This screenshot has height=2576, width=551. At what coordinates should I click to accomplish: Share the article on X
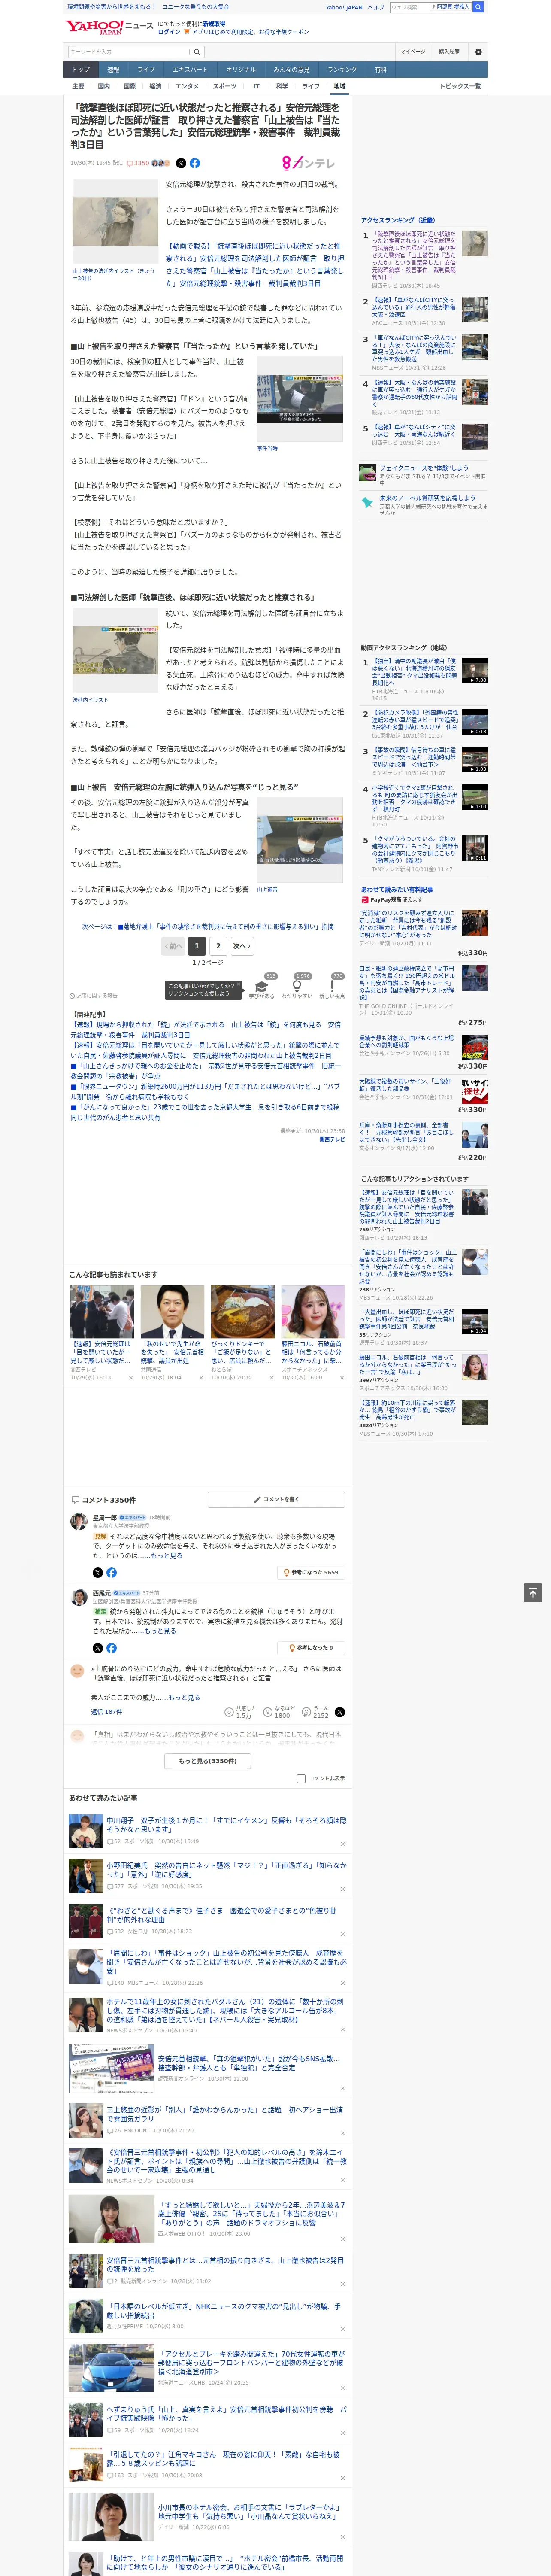point(181,163)
